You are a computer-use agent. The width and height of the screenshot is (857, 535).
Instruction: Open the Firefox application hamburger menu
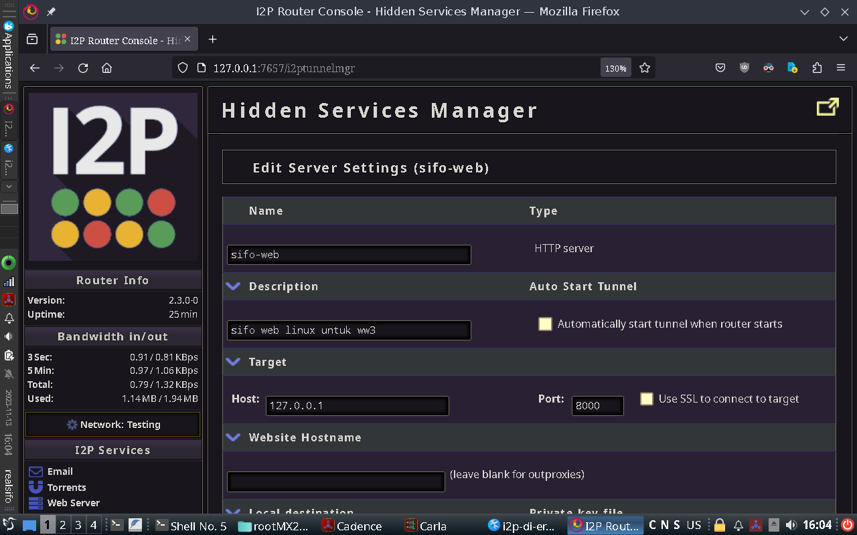(x=841, y=68)
